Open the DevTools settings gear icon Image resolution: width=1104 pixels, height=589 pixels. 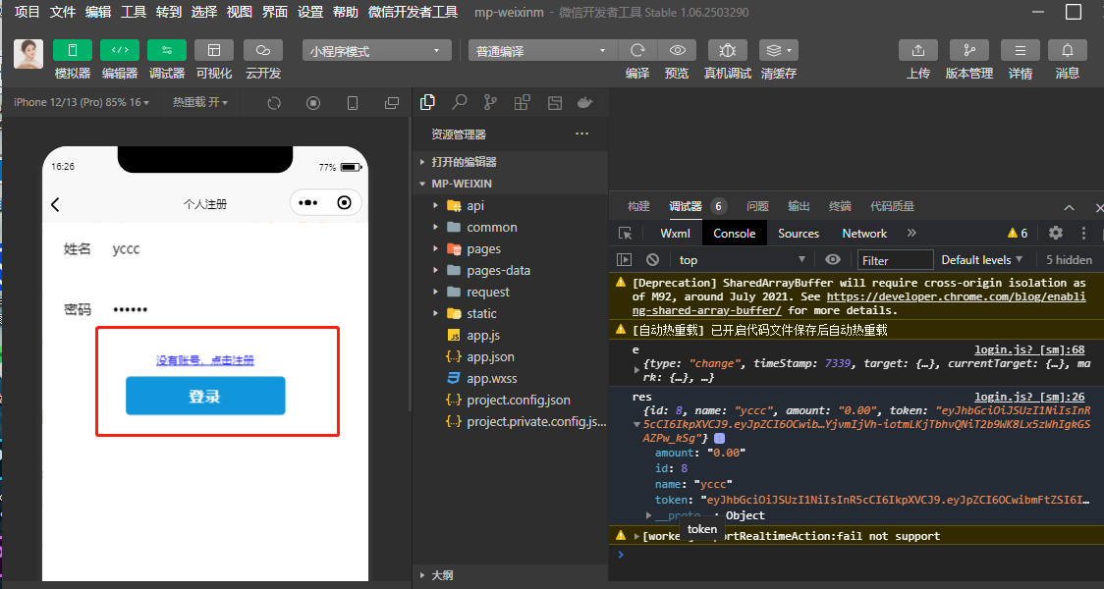click(x=1056, y=234)
